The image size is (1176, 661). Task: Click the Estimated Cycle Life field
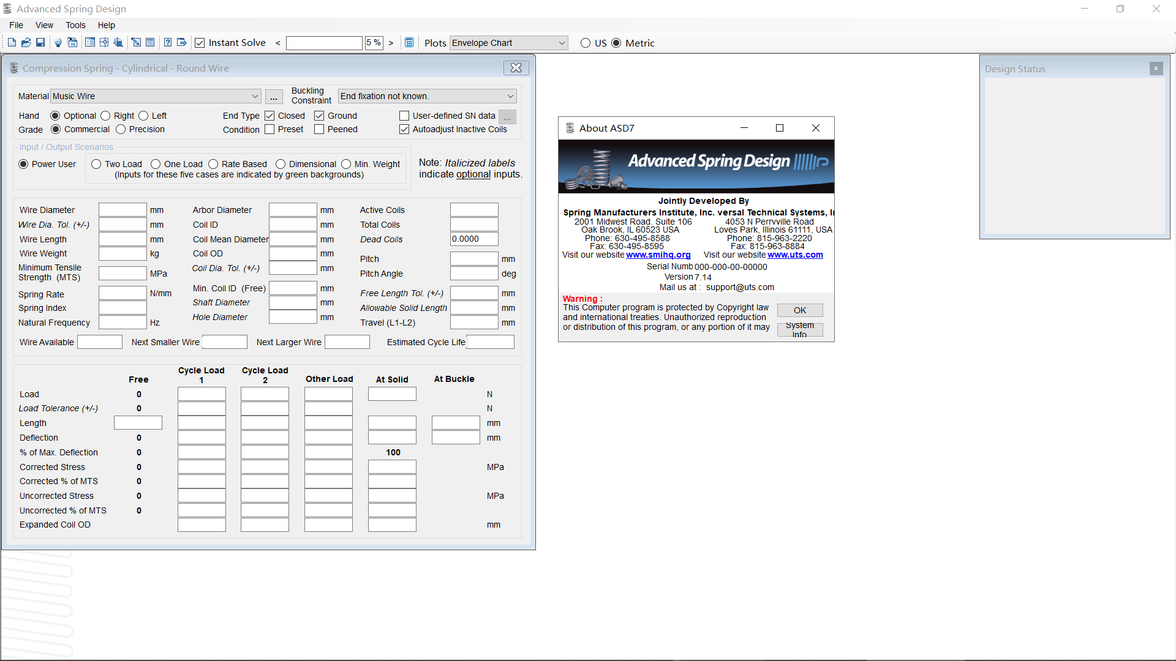(x=490, y=342)
